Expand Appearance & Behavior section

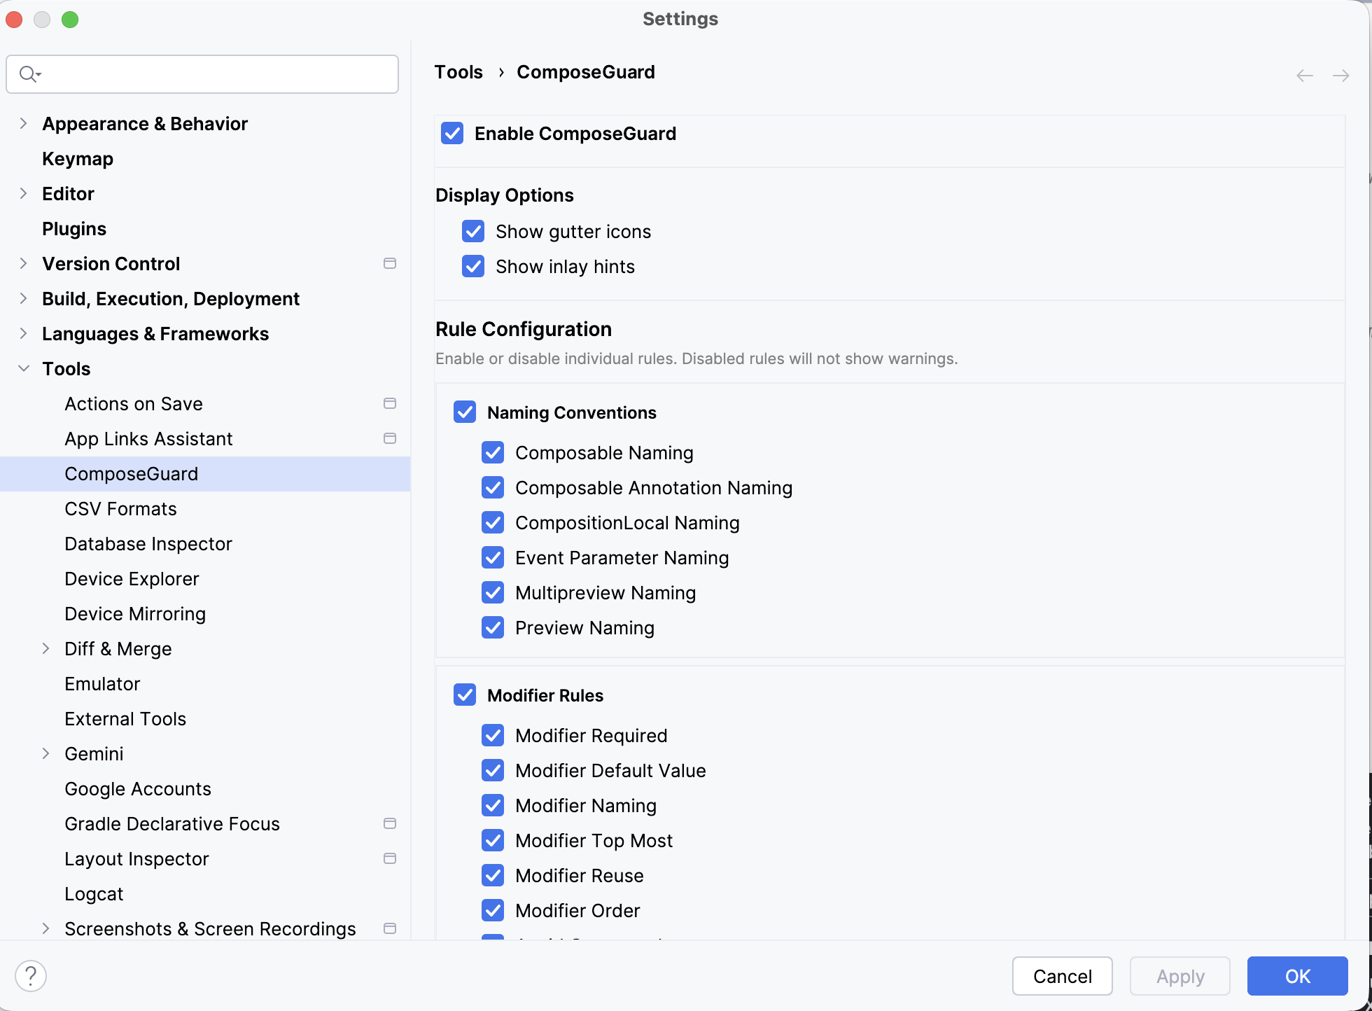point(23,123)
